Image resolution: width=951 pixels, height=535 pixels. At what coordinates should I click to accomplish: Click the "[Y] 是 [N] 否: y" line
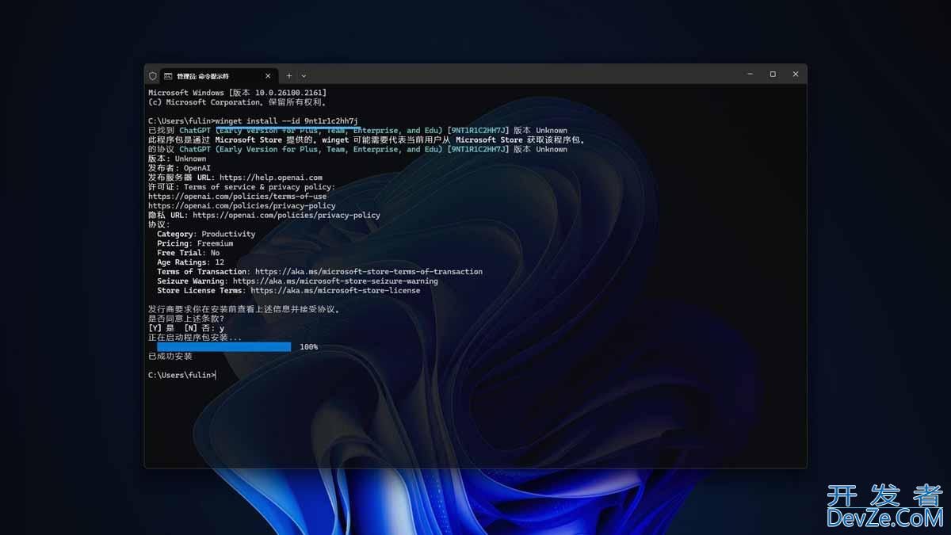coord(186,328)
